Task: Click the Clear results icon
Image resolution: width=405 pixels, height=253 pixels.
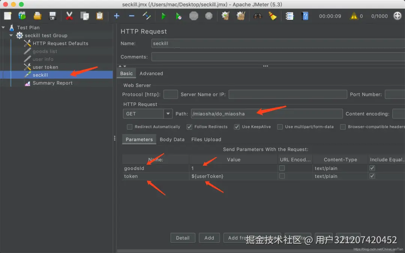Action: click(225, 16)
